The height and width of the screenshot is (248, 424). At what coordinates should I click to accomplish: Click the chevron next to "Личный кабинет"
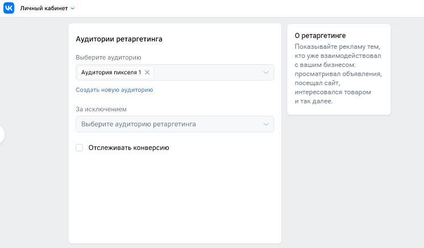[x=72, y=9]
